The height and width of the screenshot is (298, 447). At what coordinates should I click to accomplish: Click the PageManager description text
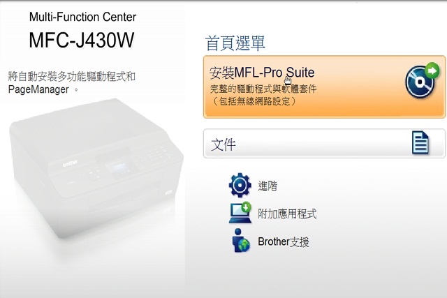coord(38,89)
